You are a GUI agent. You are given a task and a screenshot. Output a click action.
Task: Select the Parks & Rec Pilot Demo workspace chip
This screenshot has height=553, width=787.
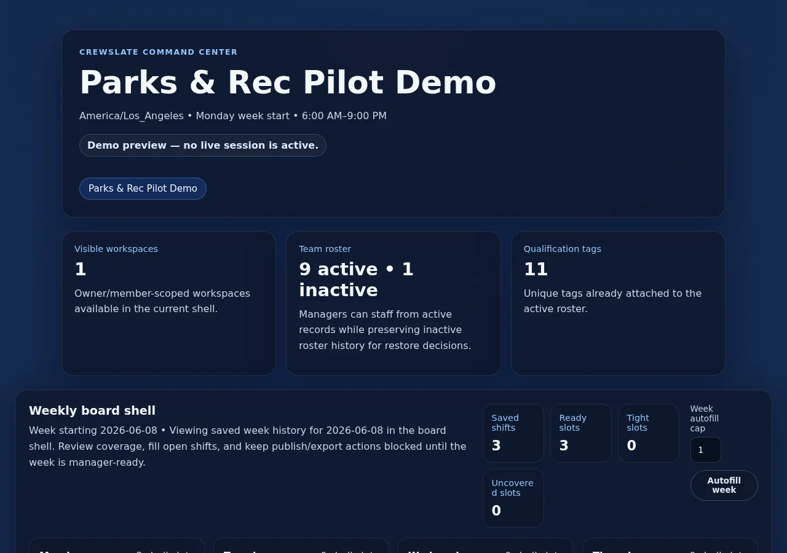point(143,189)
